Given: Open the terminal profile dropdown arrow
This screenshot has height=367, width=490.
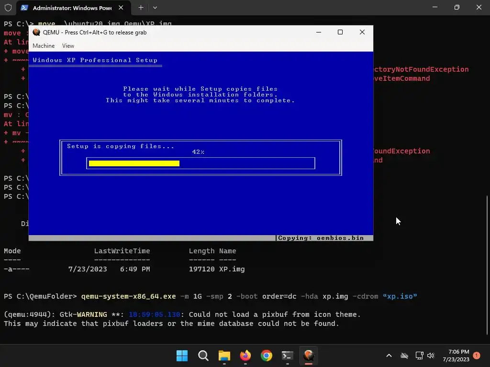Looking at the screenshot, I should pos(155,8).
